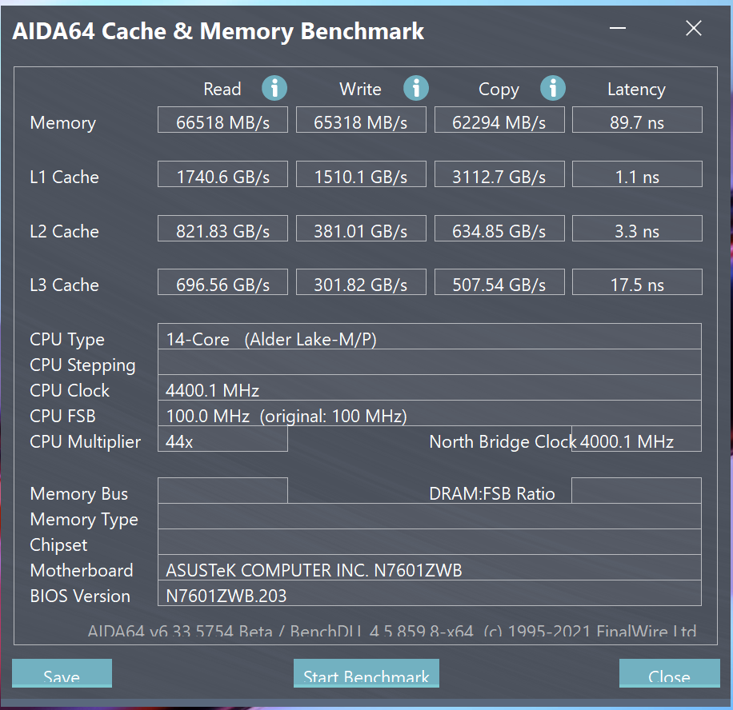Click the CPU Type field showing 14-Core
Viewport: 733px width, 710px height.
coord(430,337)
